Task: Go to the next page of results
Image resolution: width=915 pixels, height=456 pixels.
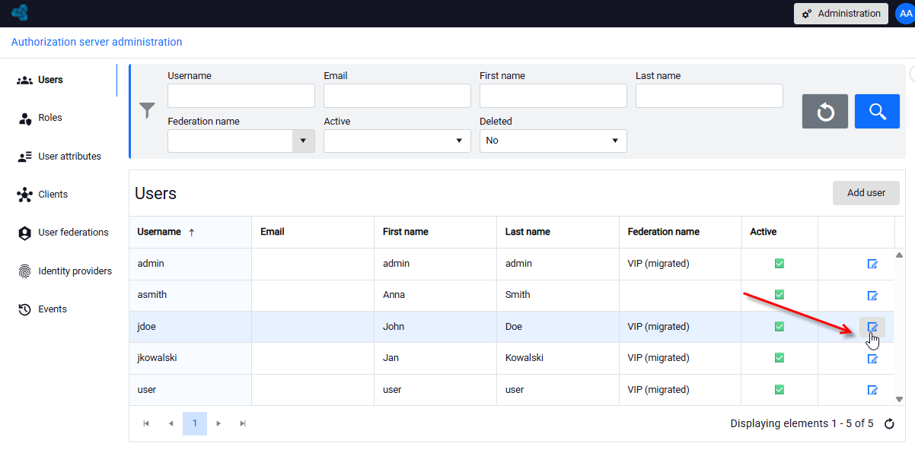Action: [x=218, y=423]
